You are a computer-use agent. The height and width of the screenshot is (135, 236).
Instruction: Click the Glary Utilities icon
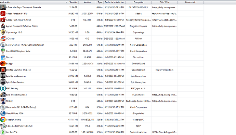point(3,114)
